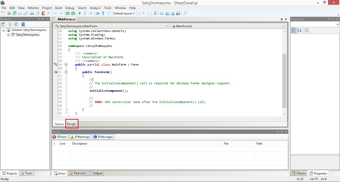340x182 pixels.
Task: Collapse the Solution SatışOtomasyonu tree node
Action: (x=4, y=30)
